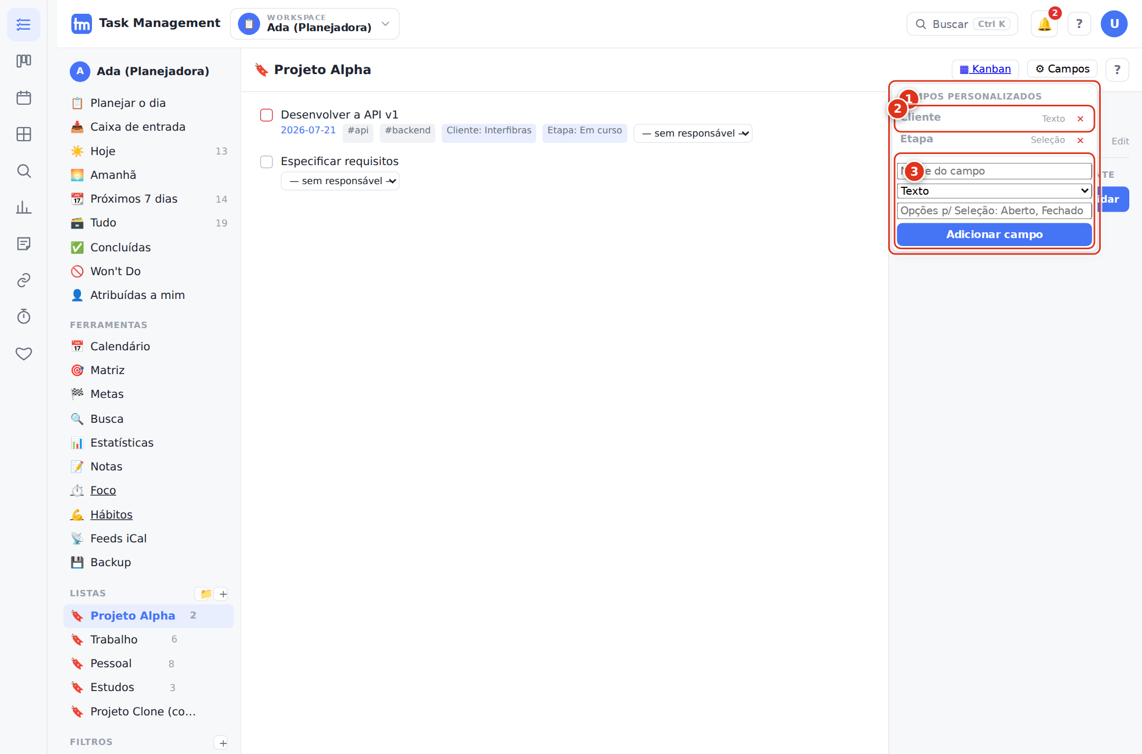Open Notas tool
This screenshot has height=754, width=1142.
click(x=149, y=466)
